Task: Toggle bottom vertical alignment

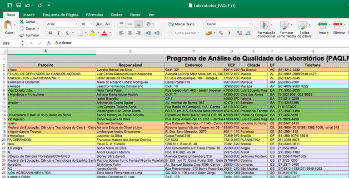Action: pyautogui.click(x=139, y=24)
